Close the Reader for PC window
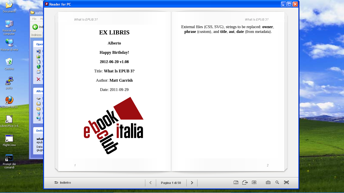This screenshot has height=193, width=344. [x=295, y=4]
